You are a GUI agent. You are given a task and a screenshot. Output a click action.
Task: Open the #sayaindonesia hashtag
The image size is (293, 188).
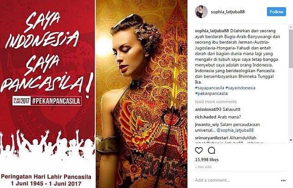[240, 88]
